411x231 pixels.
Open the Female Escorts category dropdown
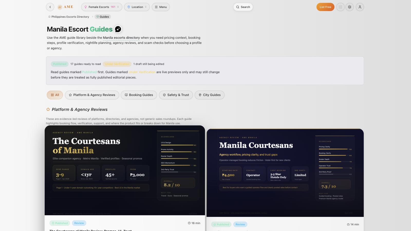(102, 7)
